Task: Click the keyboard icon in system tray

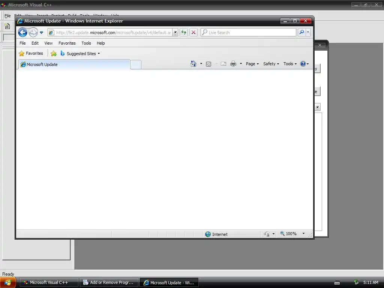Action: click(337, 283)
